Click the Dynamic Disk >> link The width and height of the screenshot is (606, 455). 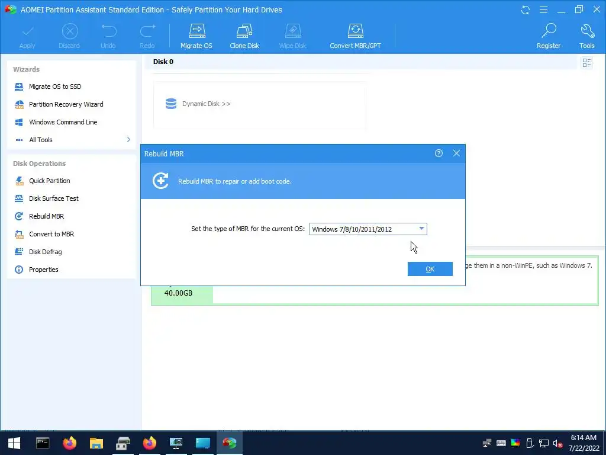tap(207, 104)
